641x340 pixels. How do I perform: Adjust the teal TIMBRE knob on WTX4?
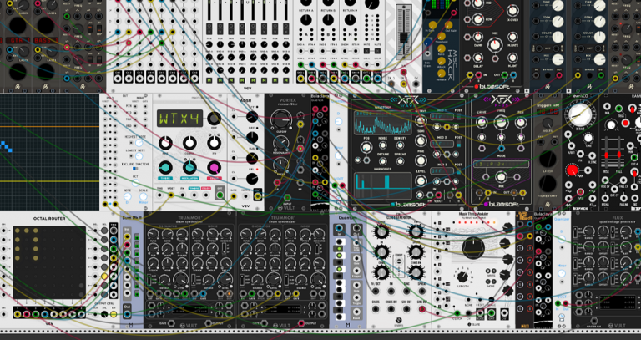pos(164,167)
